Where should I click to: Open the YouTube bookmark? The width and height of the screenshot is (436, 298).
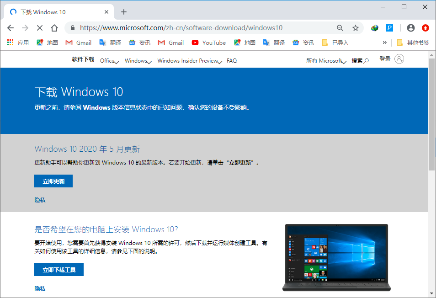pyautogui.click(x=209, y=43)
